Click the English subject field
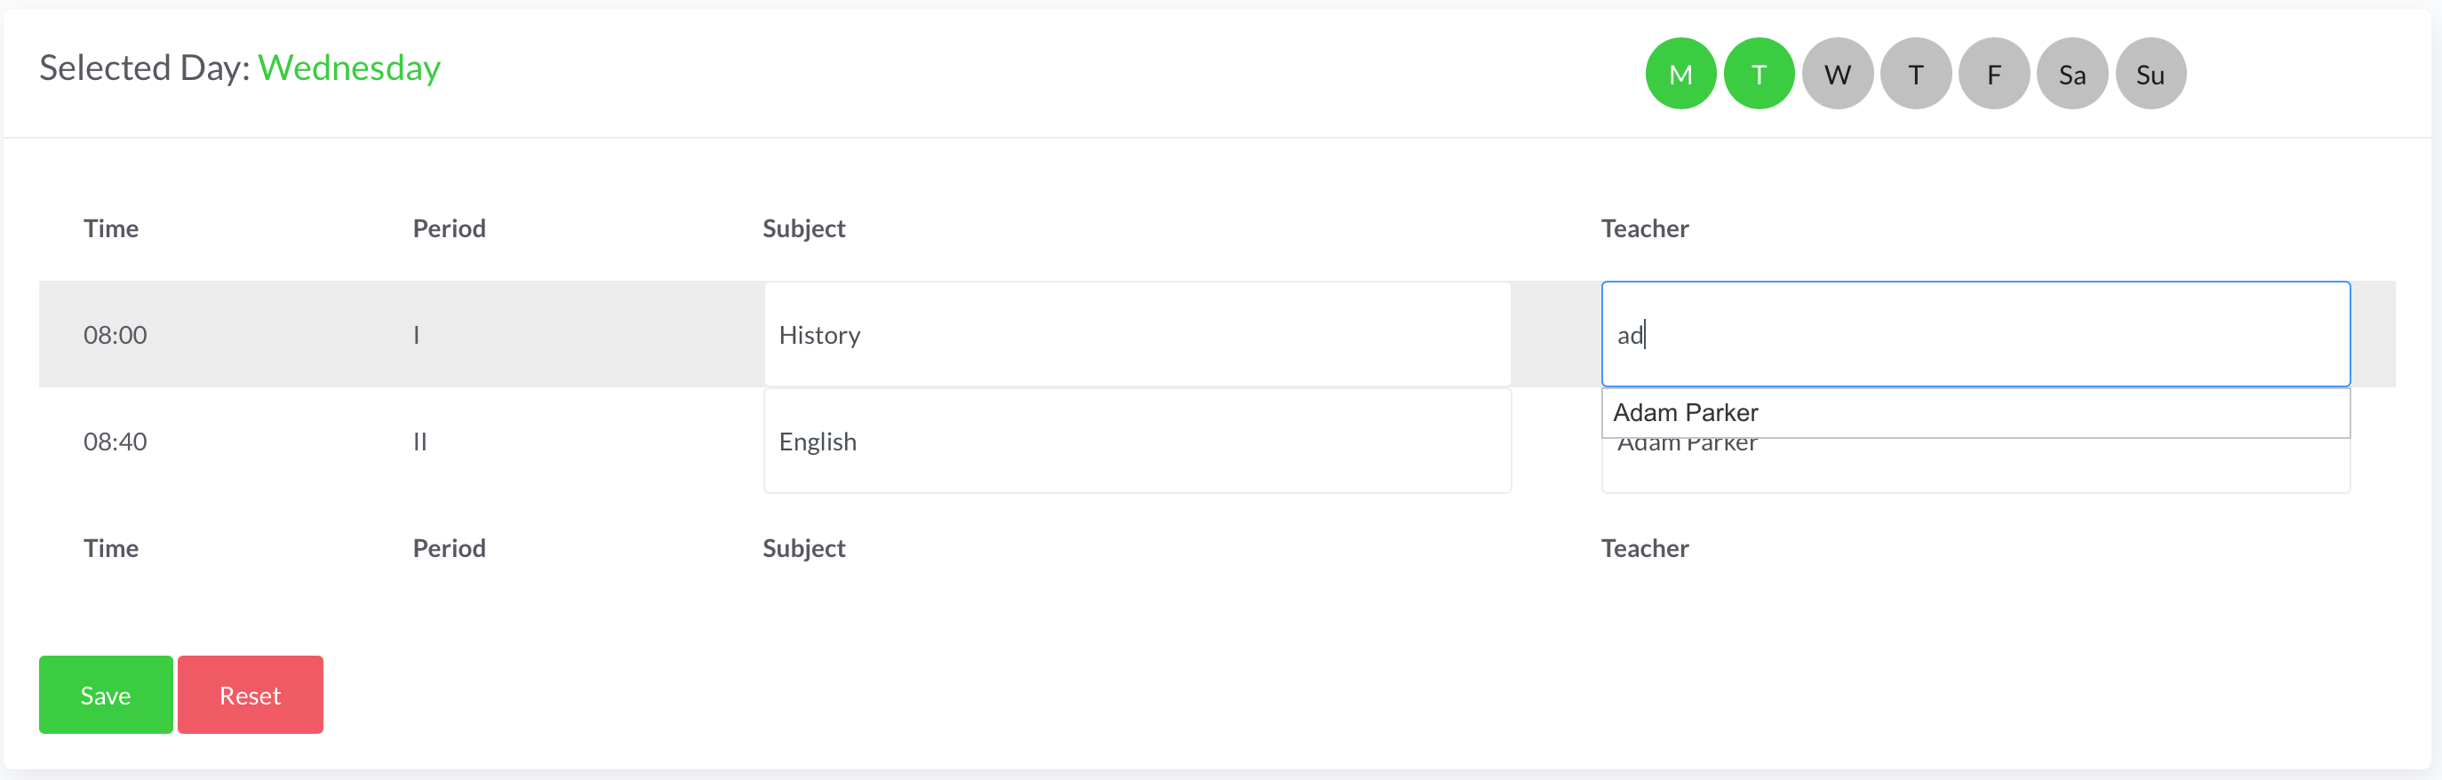The width and height of the screenshot is (2442, 780). 1137,442
